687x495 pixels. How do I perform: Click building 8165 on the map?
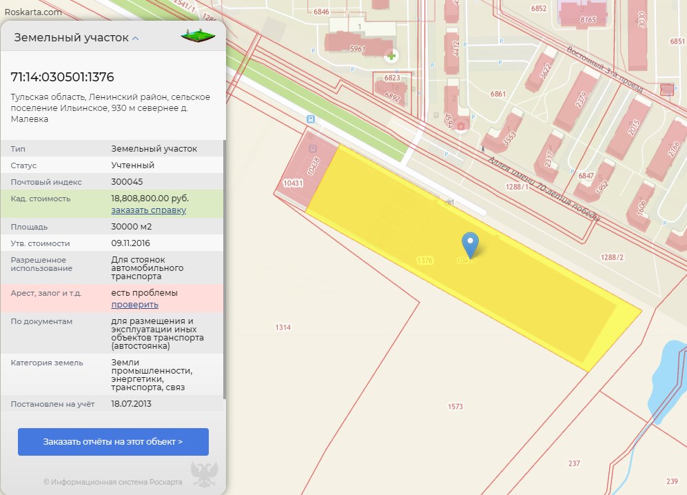point(586,14)
